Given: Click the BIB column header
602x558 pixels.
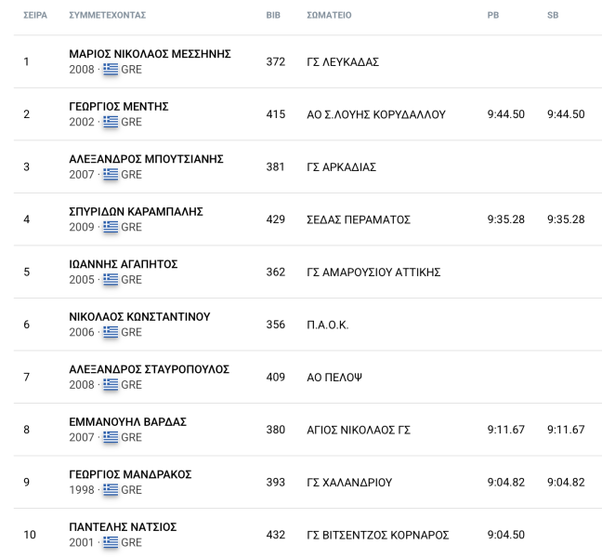Looking at the screenshot, I should [x=273, y=16].
